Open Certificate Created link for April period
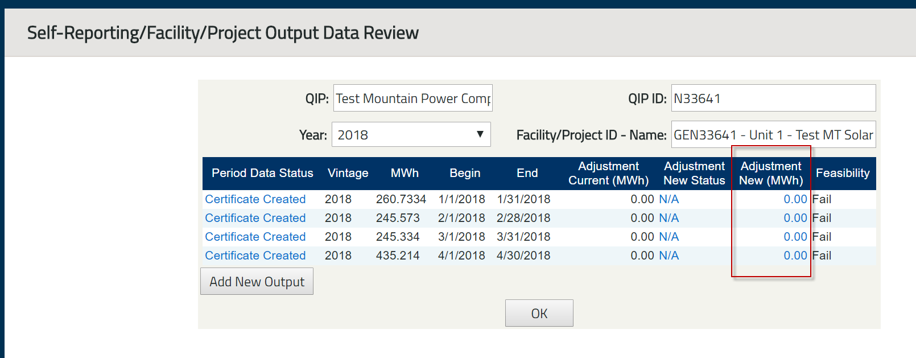 (x=255, y=256)
